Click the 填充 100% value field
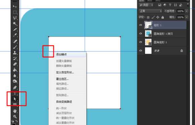Screen dimensions: 195x125 [x=181, y=17]
